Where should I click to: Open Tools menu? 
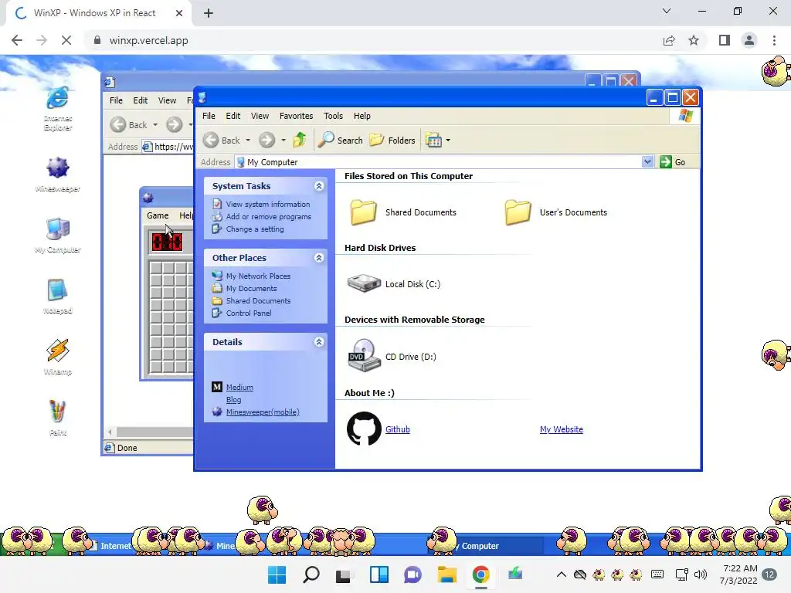pyautogui.click(x=333, y=116)
